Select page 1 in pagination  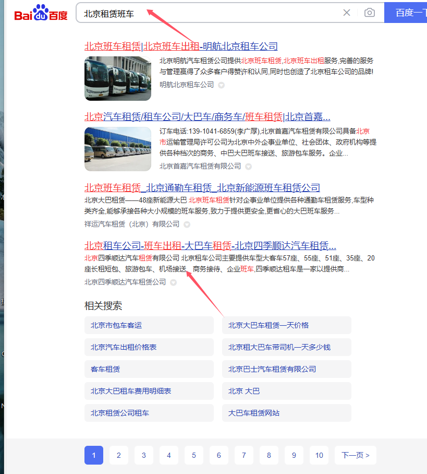point(94,455)
